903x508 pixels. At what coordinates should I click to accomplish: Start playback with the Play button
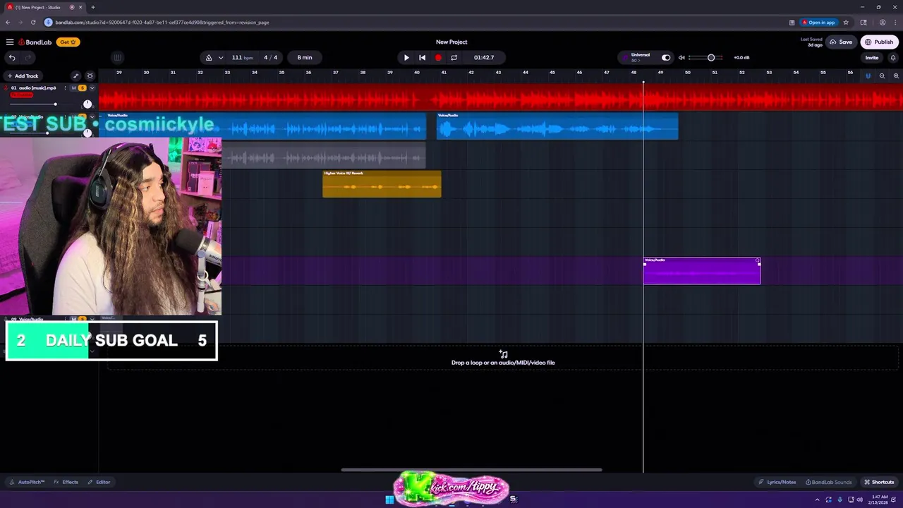tap(406, 58)
